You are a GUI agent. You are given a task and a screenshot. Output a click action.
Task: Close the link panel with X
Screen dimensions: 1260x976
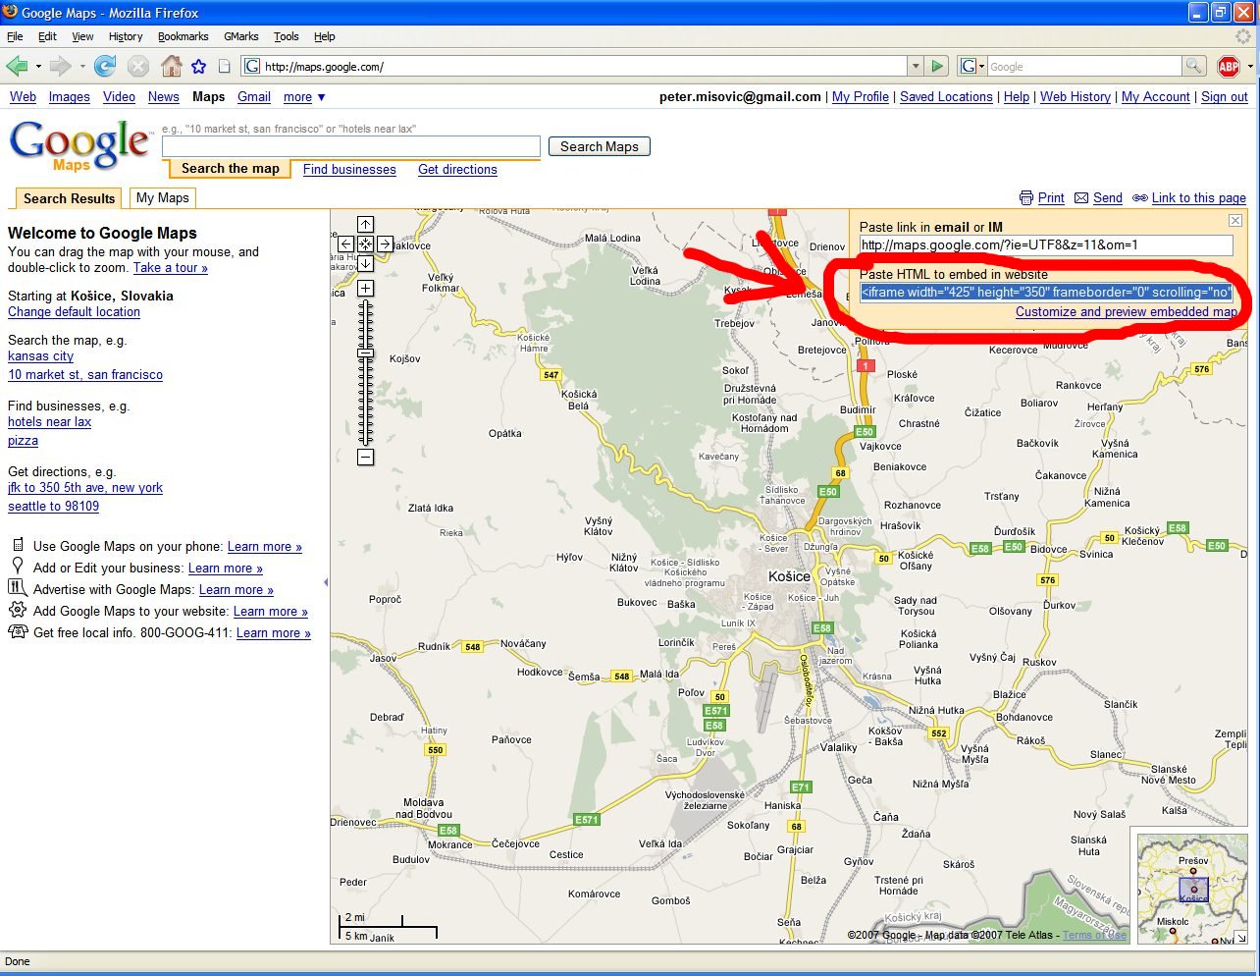coord(1235,221)
